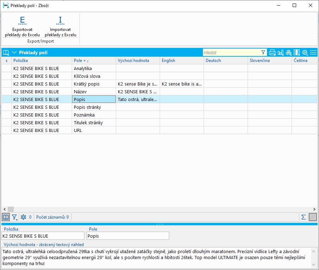The width and height of the screenshot is (319, 270).
Task: Click the sum sigma icon
Action: [x=304, y=217]
